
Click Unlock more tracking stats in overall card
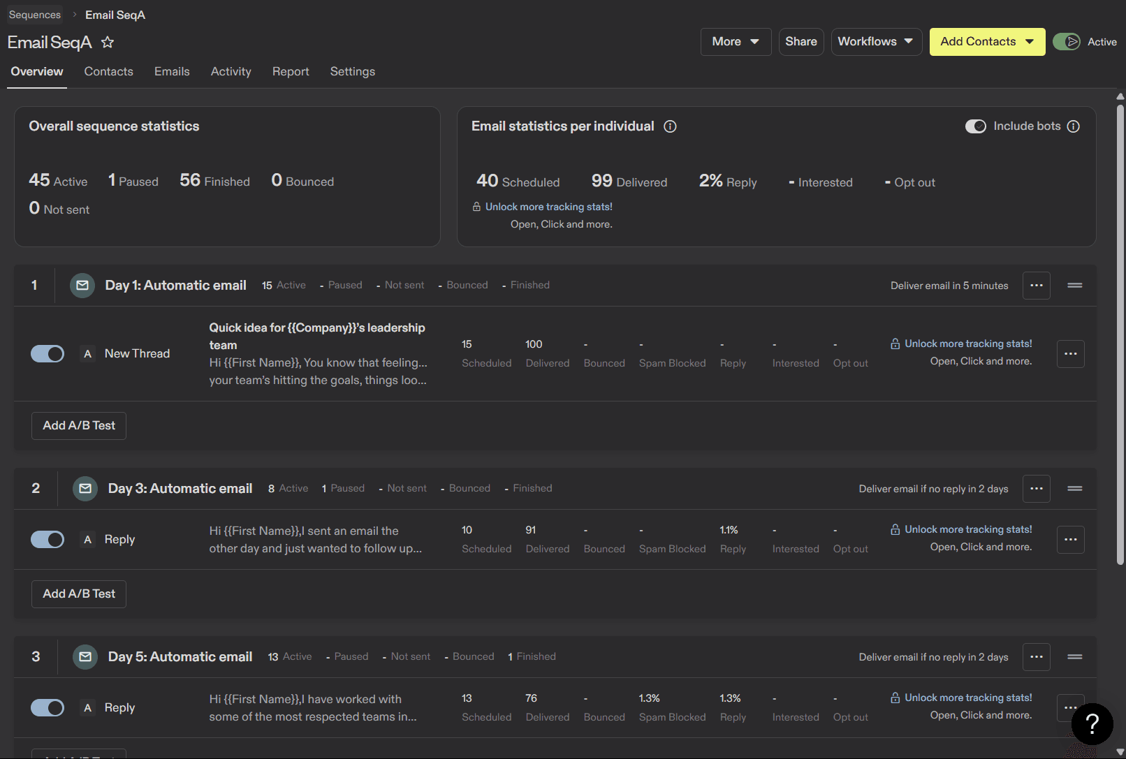[549, 207]
